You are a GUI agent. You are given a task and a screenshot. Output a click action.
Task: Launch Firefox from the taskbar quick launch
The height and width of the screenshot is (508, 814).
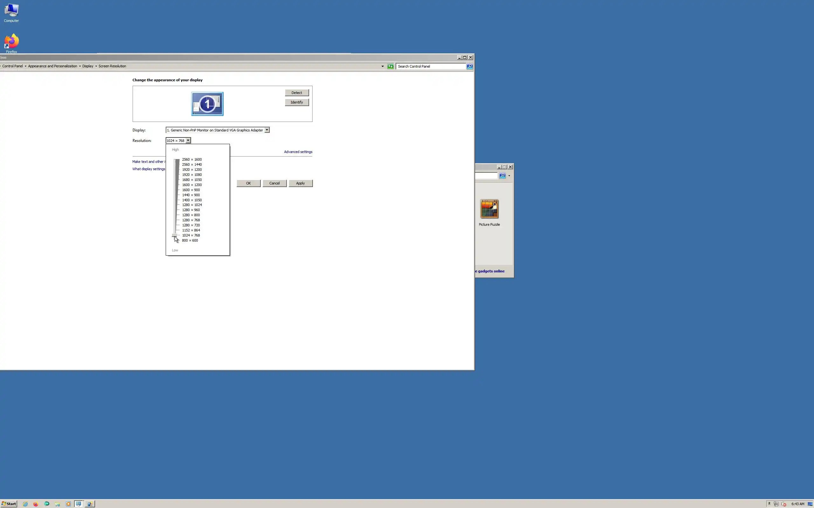tap(36, 504)
